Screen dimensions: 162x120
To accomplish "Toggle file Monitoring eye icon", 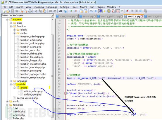I will [x=122, y=11].
